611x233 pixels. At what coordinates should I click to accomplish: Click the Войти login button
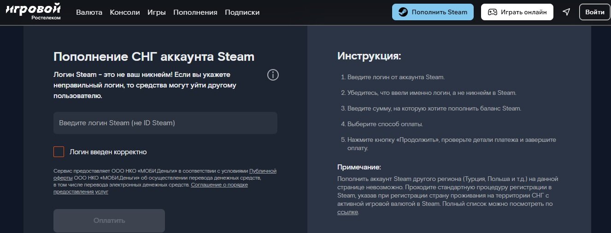[x=595, y=12]
